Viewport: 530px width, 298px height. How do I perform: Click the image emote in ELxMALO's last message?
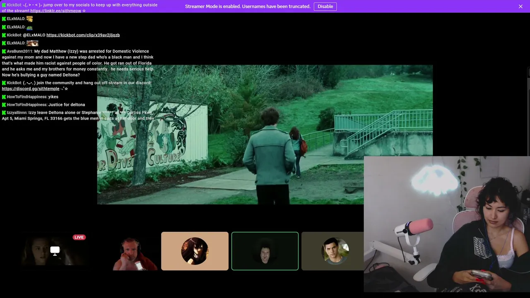32,43
